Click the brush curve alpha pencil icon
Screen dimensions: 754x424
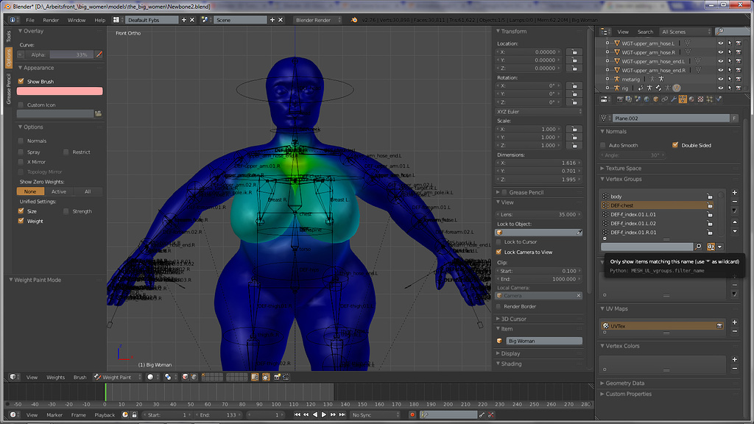99,54
